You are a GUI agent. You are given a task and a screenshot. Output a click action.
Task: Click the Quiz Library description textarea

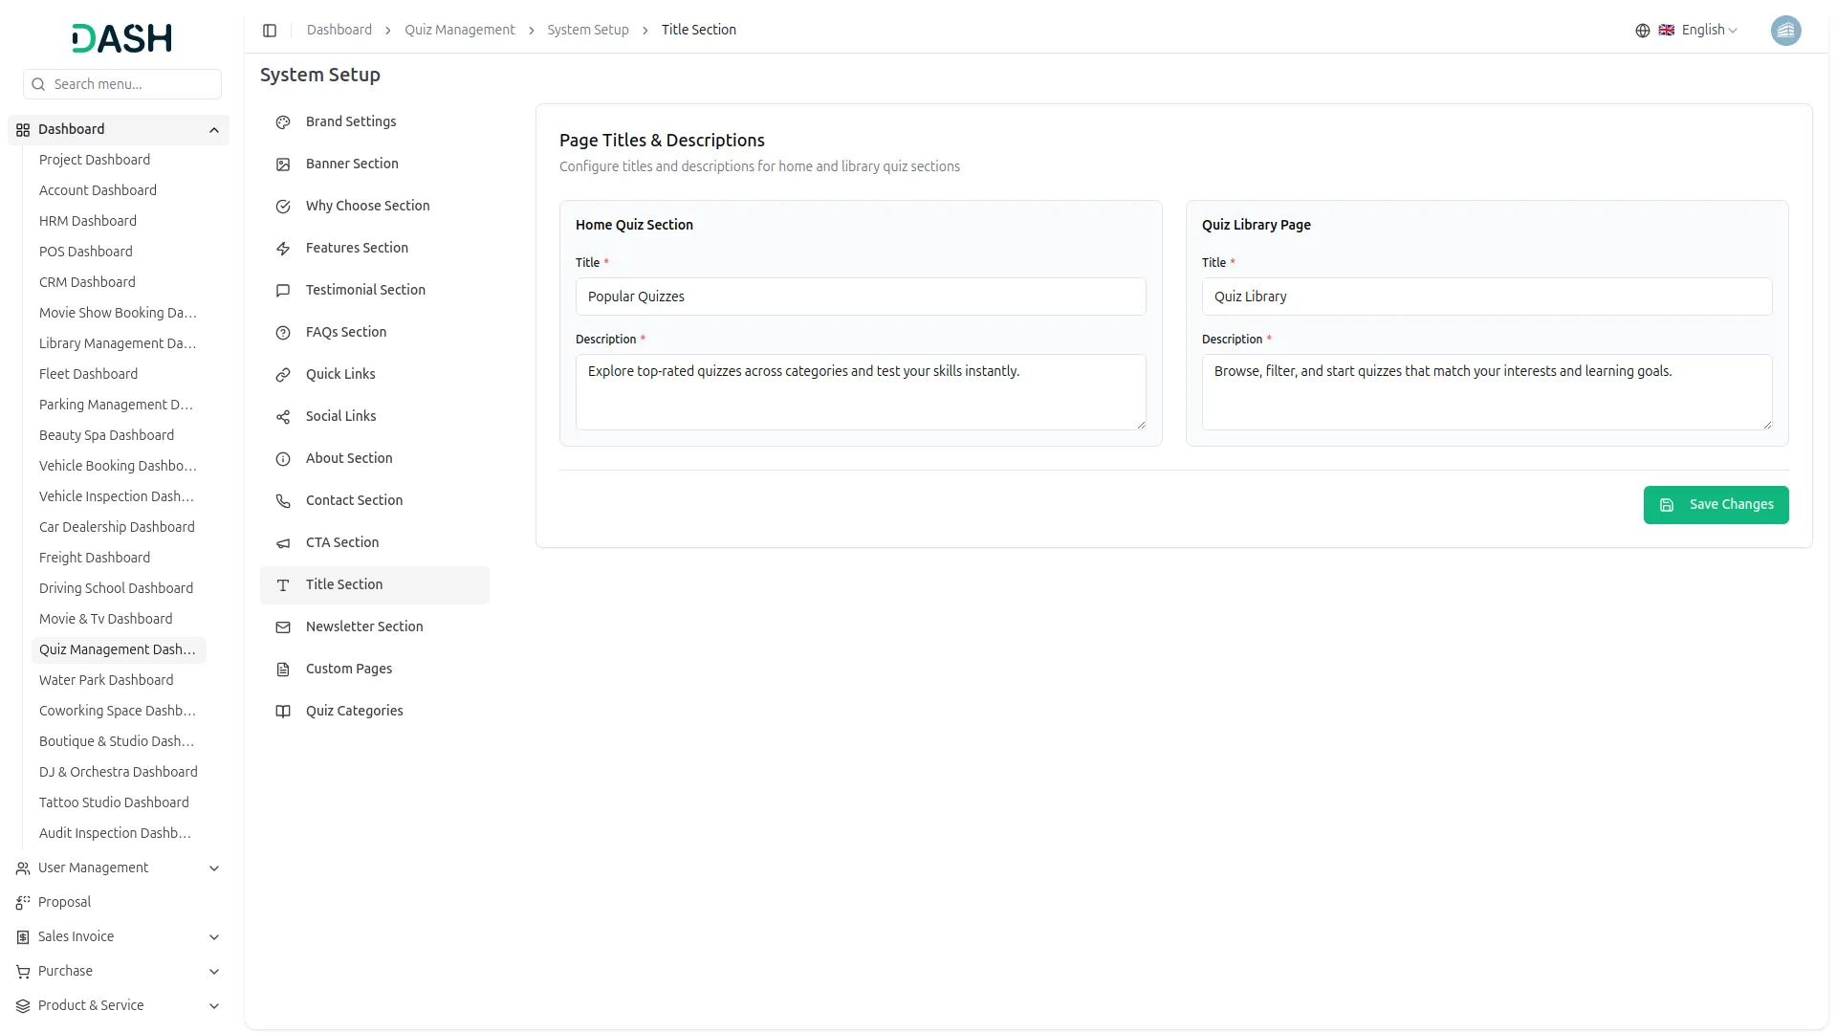(x=1486, y=392)
